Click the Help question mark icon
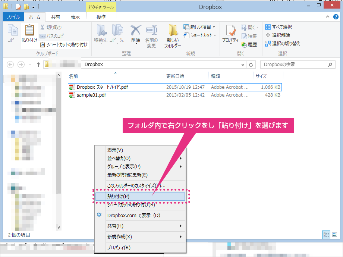343x257 pixels. (336, 17)
